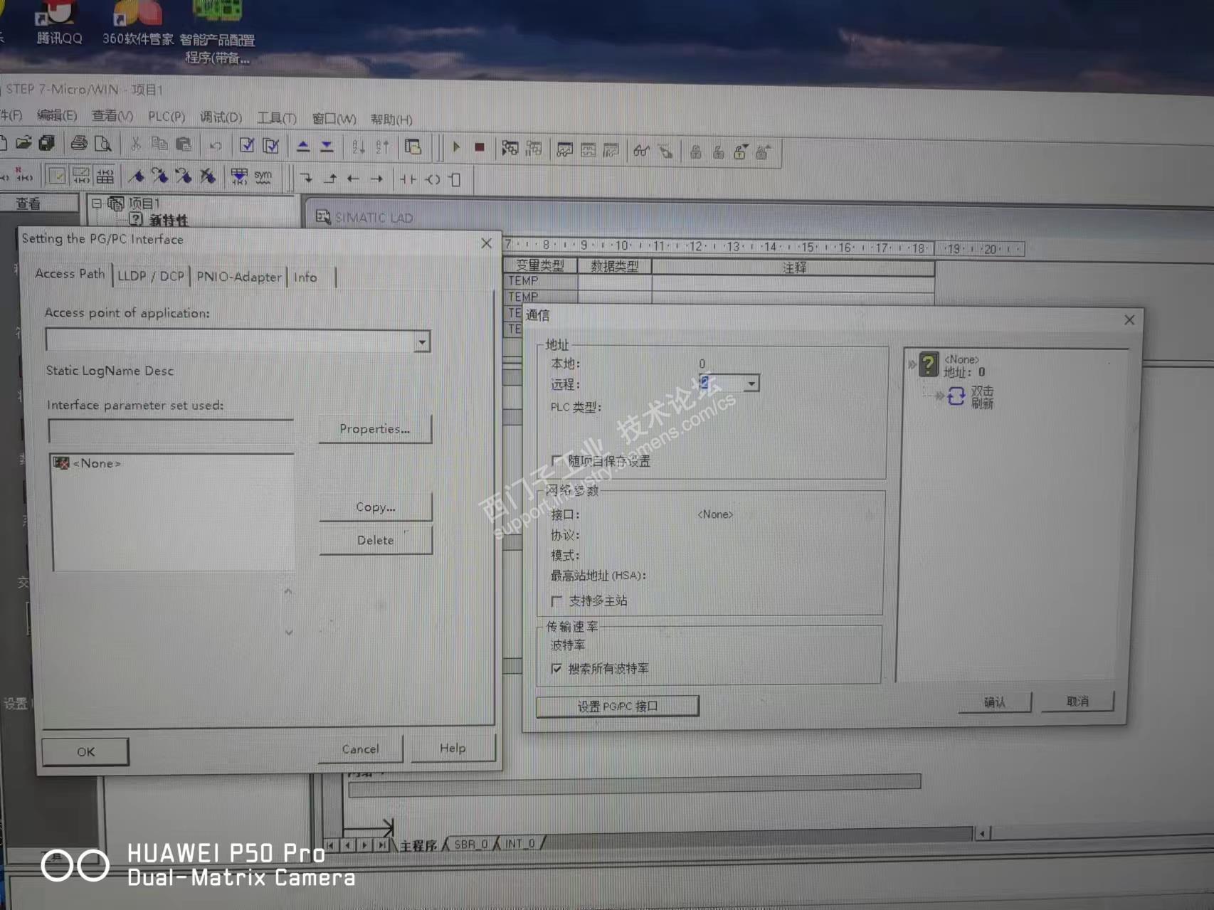Viewport: 1214px width, 910px height.
Task: Click Cancel in the PG/PC Interface dialog
Action: pos(360,749)
